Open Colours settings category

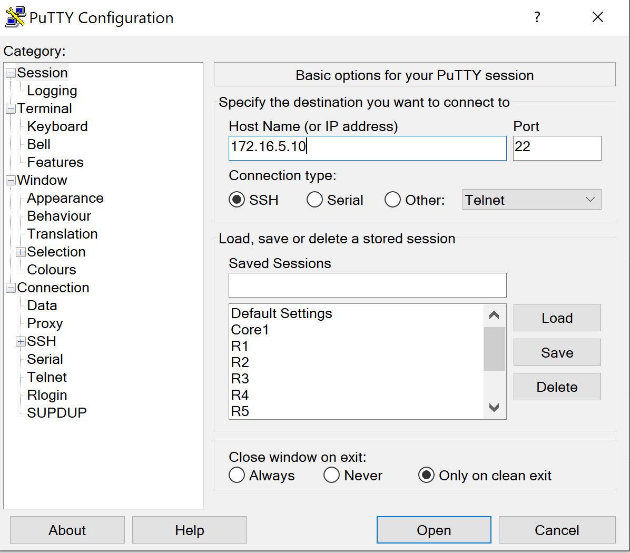tap(52, 270)
